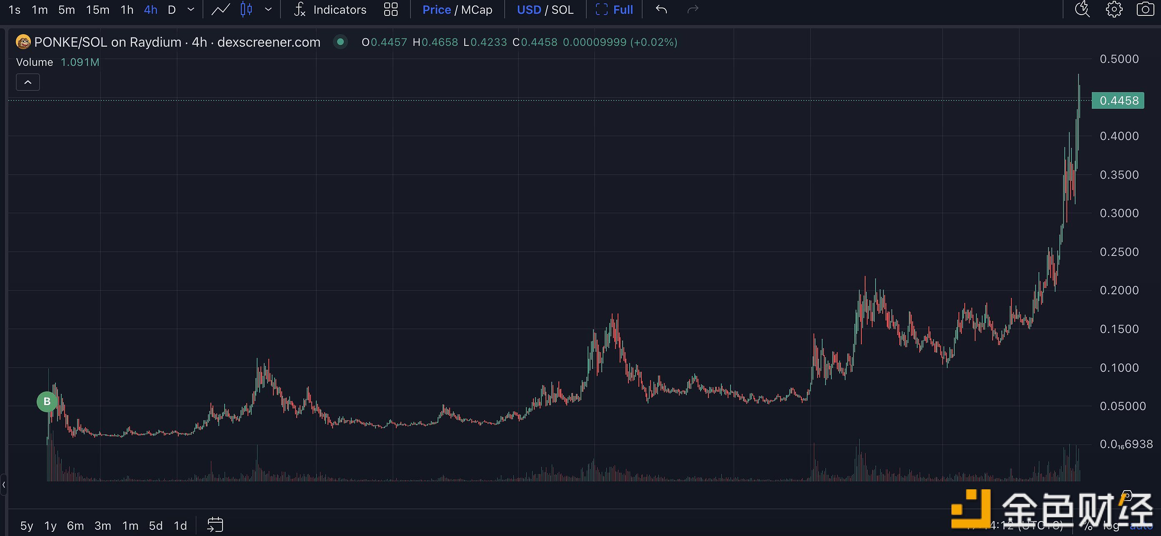Open the multi-chart layout grid icon
Image resolution: width=1161 pixels, height=536 pixels.
tap(390, 10)
